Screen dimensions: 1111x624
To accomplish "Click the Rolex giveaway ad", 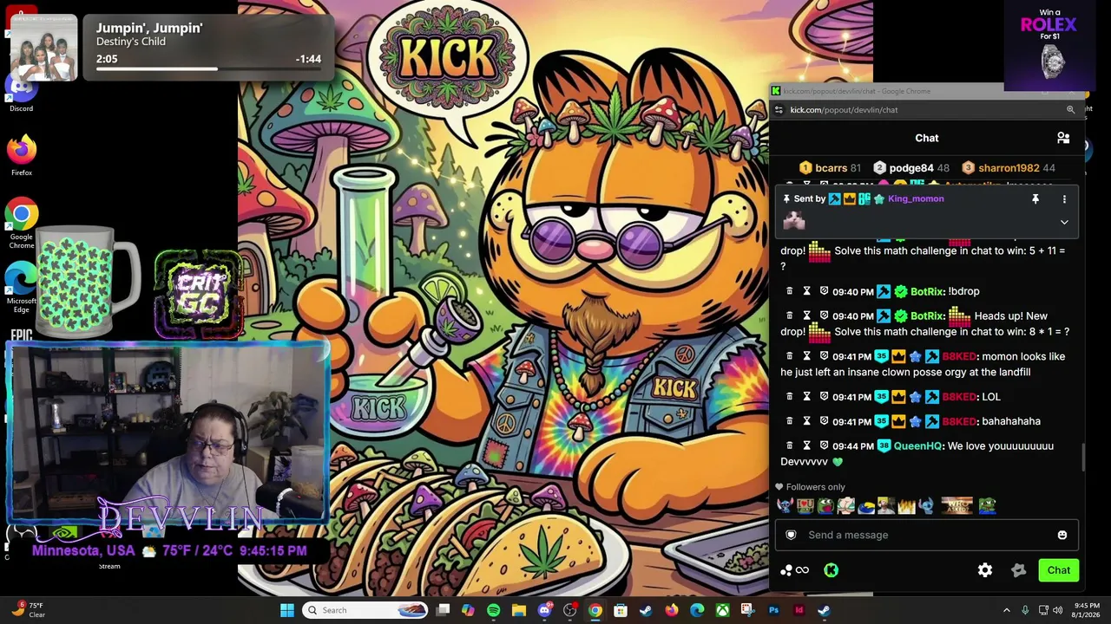I will (1049, 45).
